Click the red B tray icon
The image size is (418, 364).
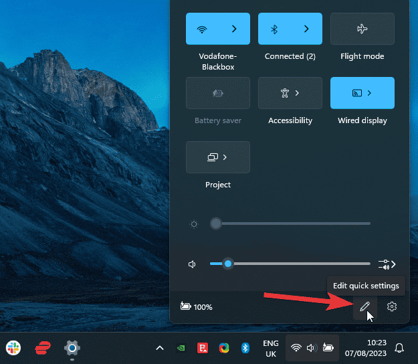click(x=203, y=348)
